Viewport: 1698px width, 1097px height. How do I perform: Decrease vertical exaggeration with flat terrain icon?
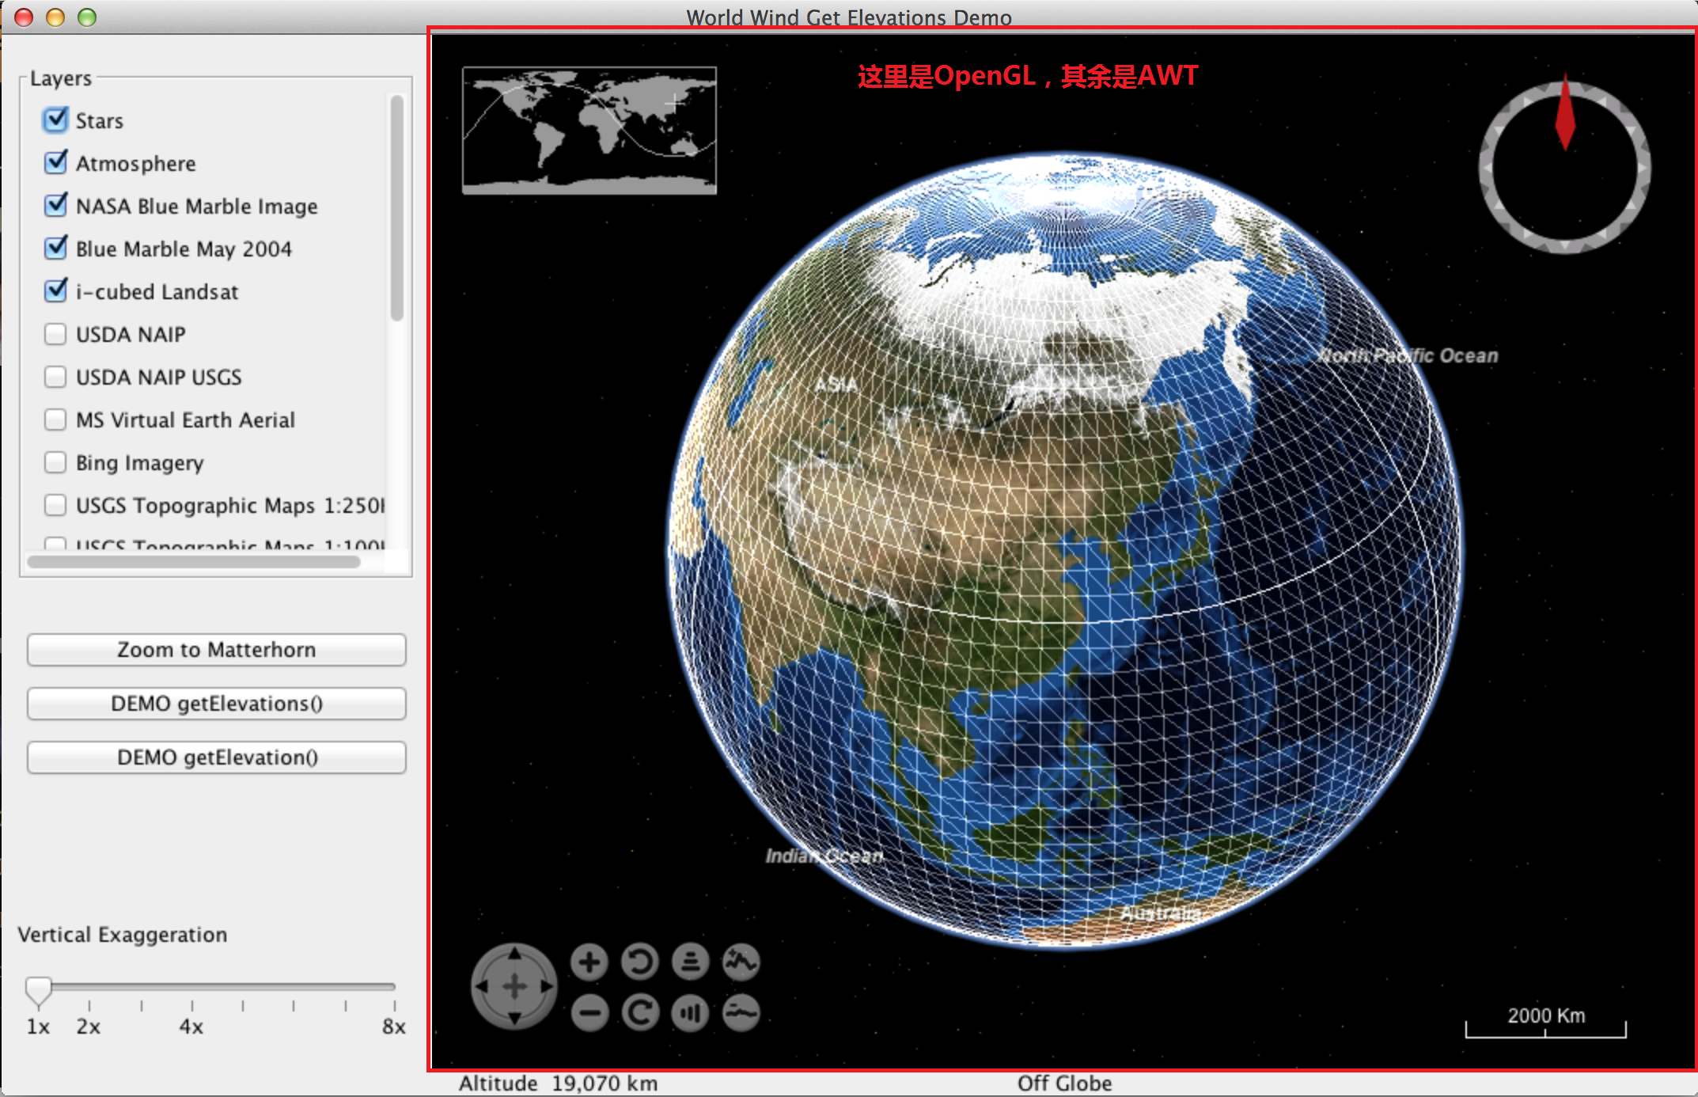coord(741,1013)
